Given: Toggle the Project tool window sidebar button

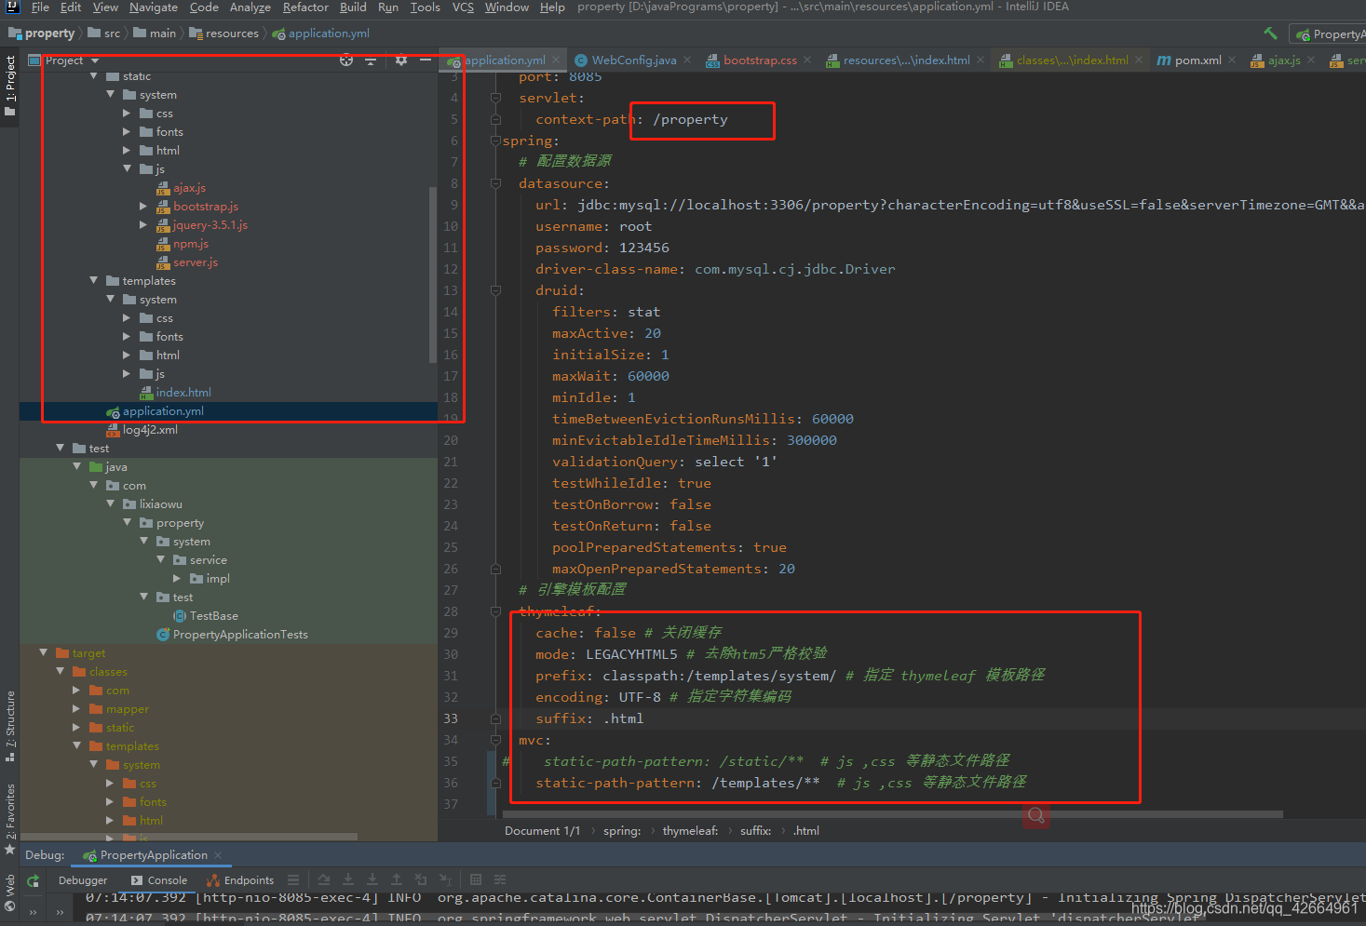Looking at the screenshot, I should [x=9, y=86].
